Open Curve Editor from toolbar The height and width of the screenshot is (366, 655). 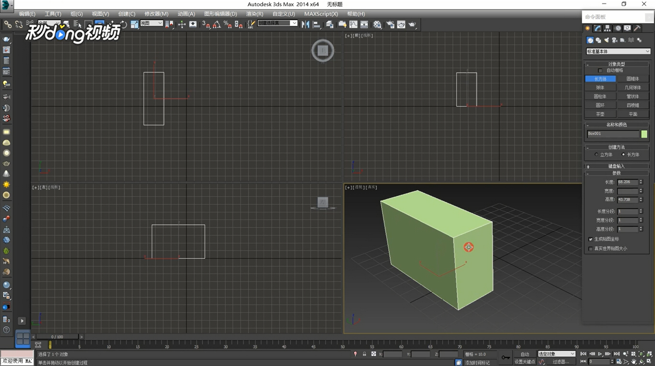353,24
